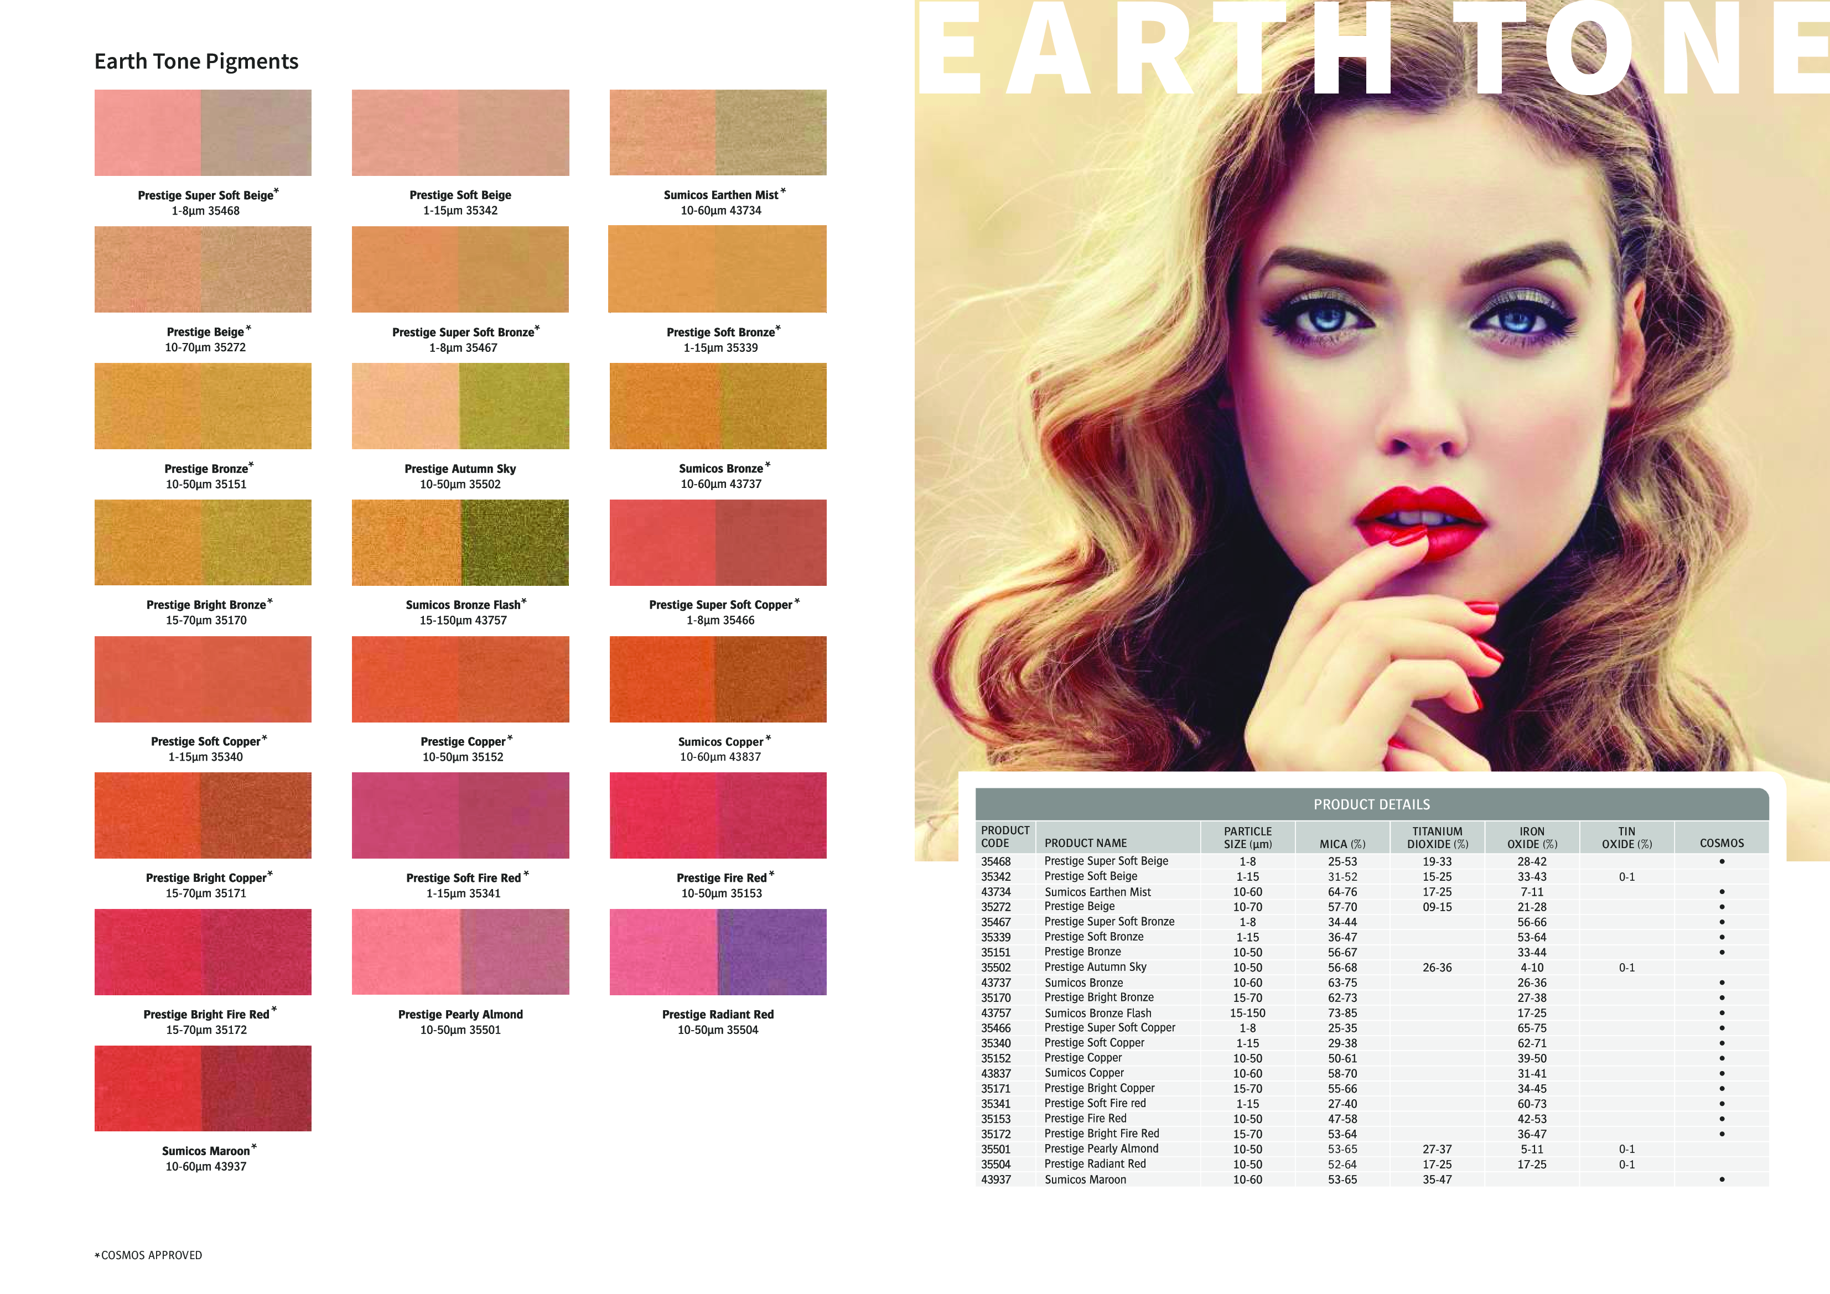Click Sumicos Maroon table row name
The image size is (1830, 1294).
coord(1085,1179)
